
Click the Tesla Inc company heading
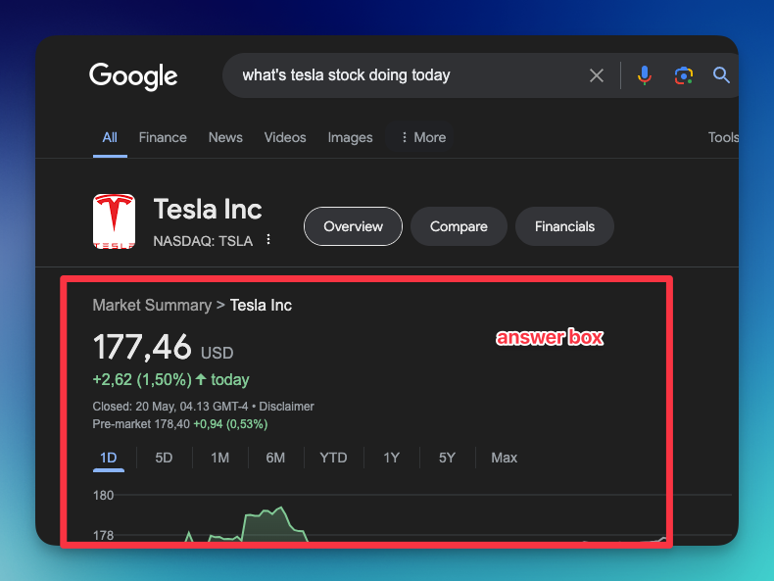208,210
